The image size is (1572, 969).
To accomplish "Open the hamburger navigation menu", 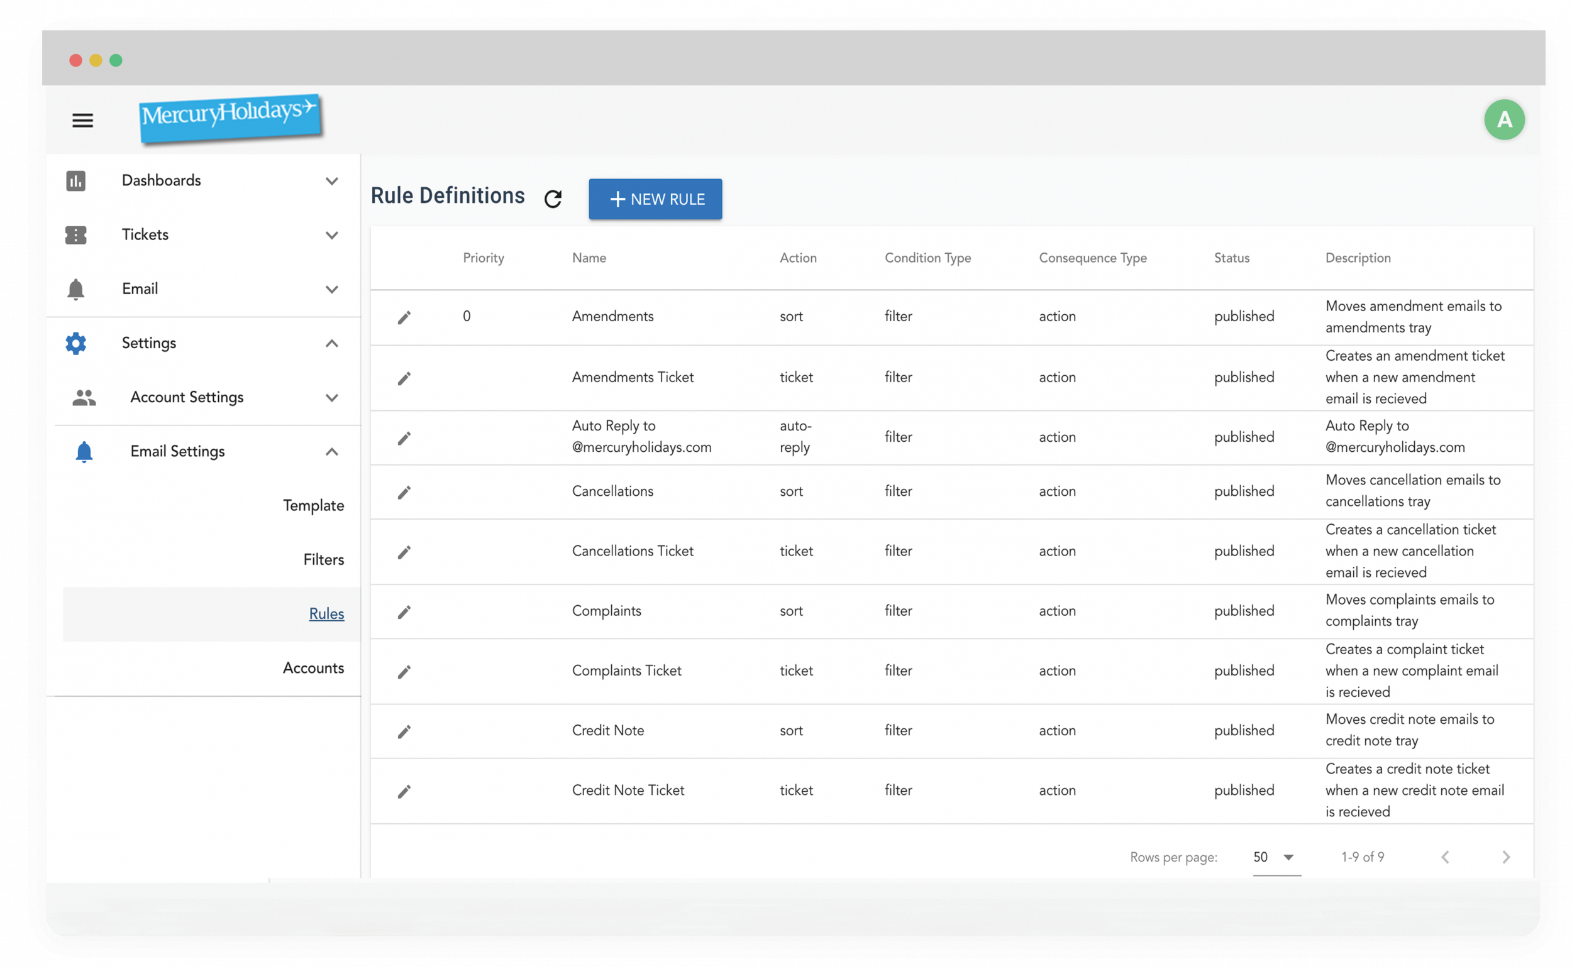I will (83, 121).
